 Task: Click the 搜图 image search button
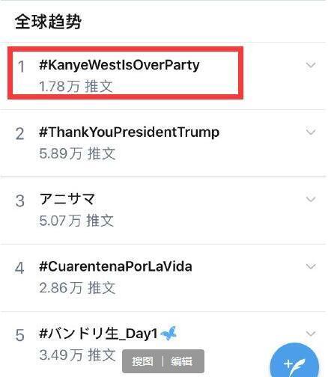[x=142, y=361]
